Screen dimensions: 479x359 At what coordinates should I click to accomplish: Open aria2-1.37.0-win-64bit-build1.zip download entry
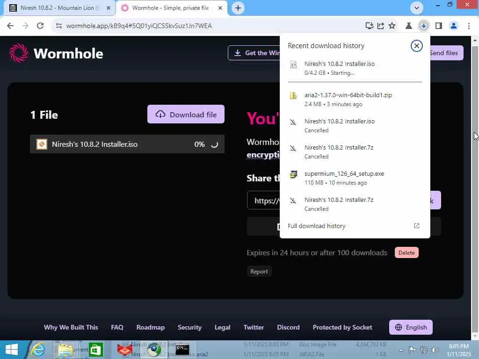[355, 100]
